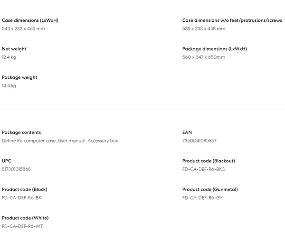Click the EAN number 7350041085867

(199, 141)
